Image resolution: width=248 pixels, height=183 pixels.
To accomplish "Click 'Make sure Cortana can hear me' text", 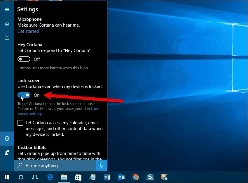I will [48, 25].
